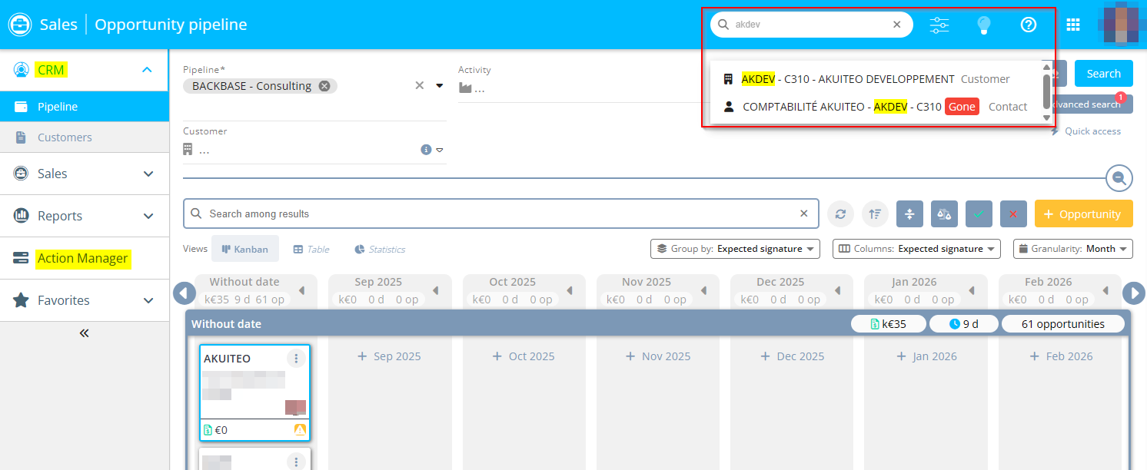1147x470 pixels.
Task: Click the sort order icon
Action: click(x=875, y=214)
